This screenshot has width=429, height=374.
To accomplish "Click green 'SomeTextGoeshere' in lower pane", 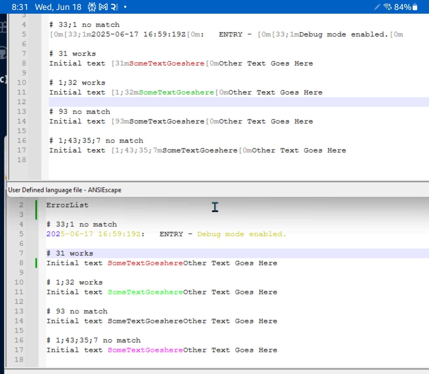I will click(x=145, y=292).
